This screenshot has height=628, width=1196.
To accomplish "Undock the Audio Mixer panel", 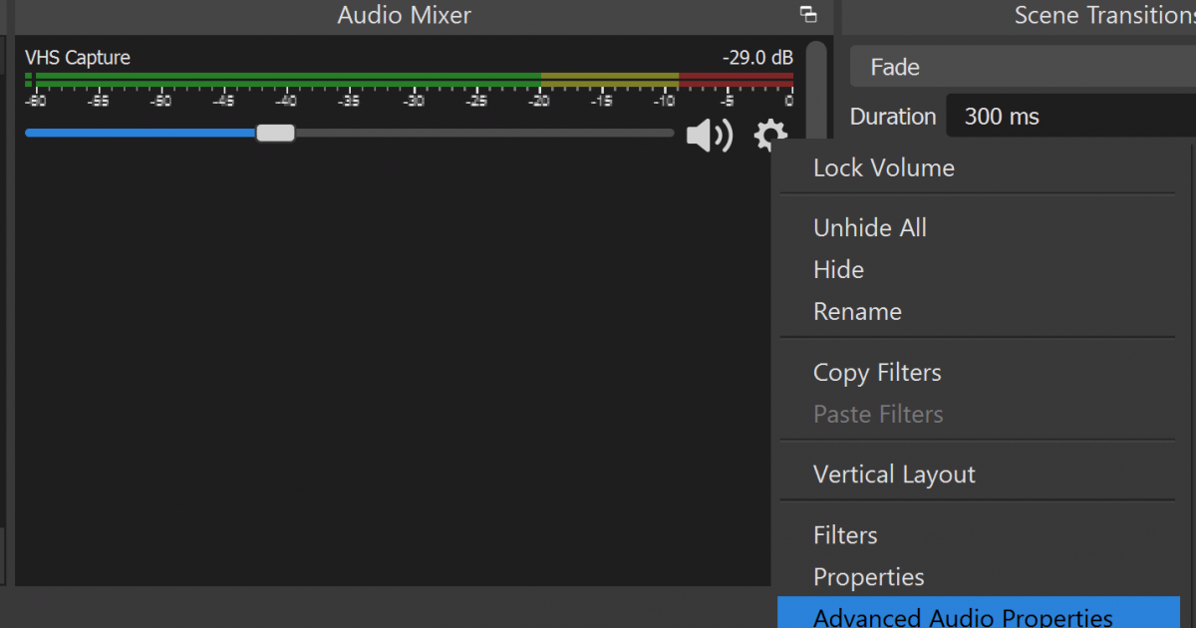I will [808, 15].
